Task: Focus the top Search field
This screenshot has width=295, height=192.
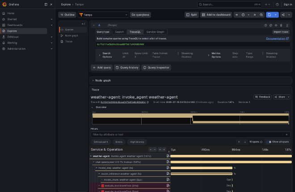Action: tap(229, 4)
